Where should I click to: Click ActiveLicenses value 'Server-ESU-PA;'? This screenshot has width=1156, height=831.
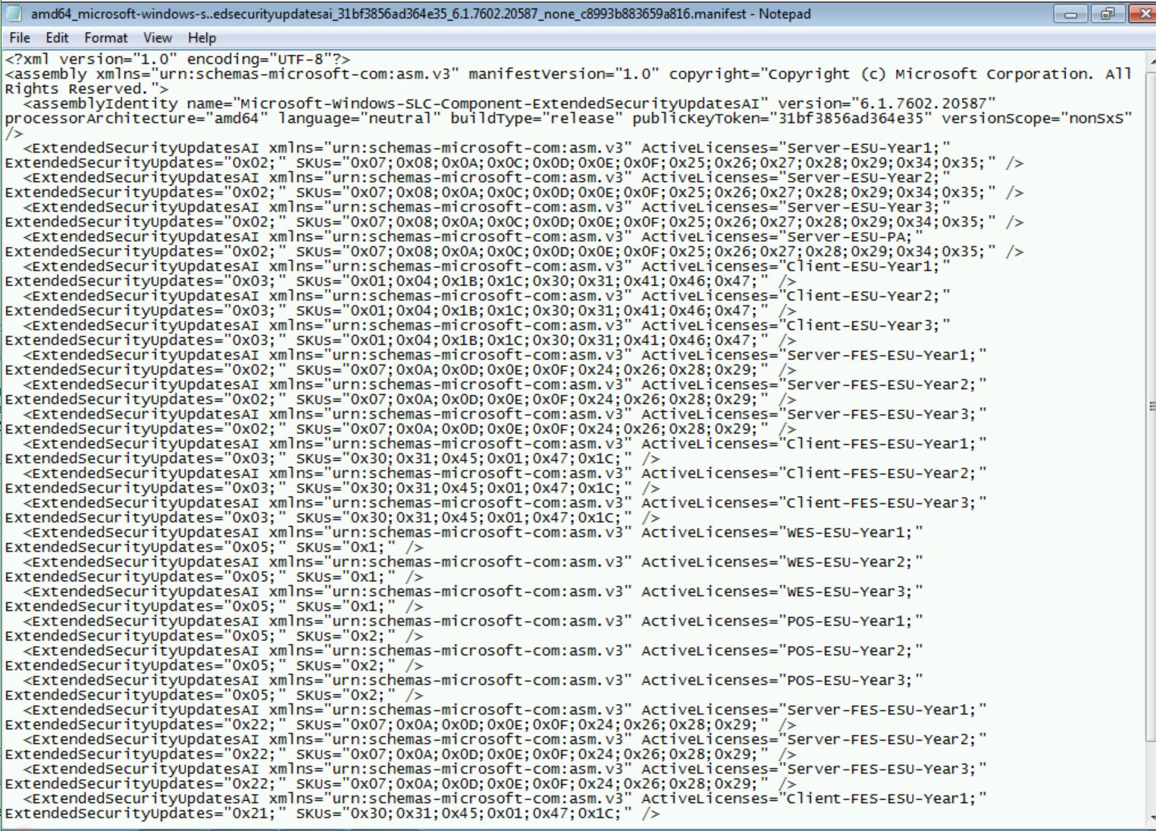[851, 237]
